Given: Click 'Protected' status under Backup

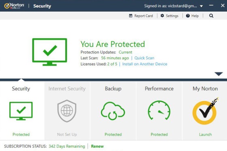Looking at the screenshot, I should (113, 134).
